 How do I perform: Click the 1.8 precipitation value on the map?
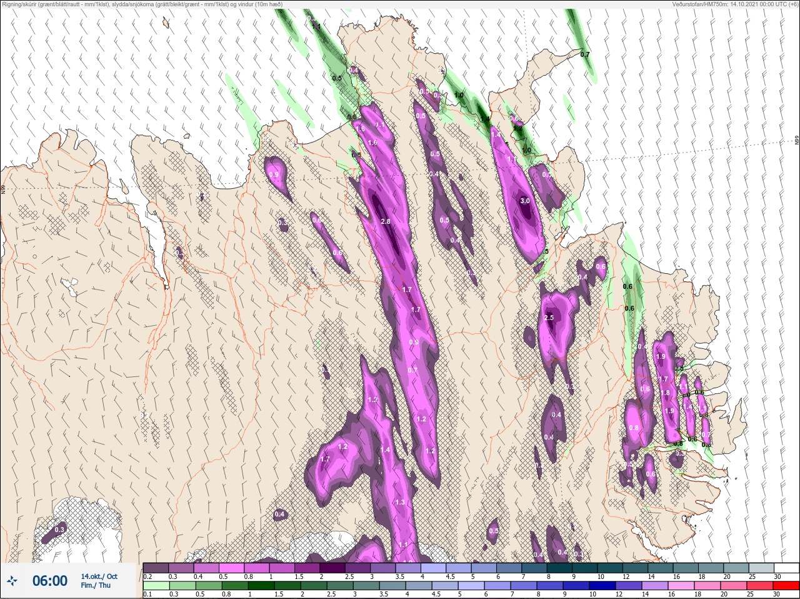tap(666, 393)
